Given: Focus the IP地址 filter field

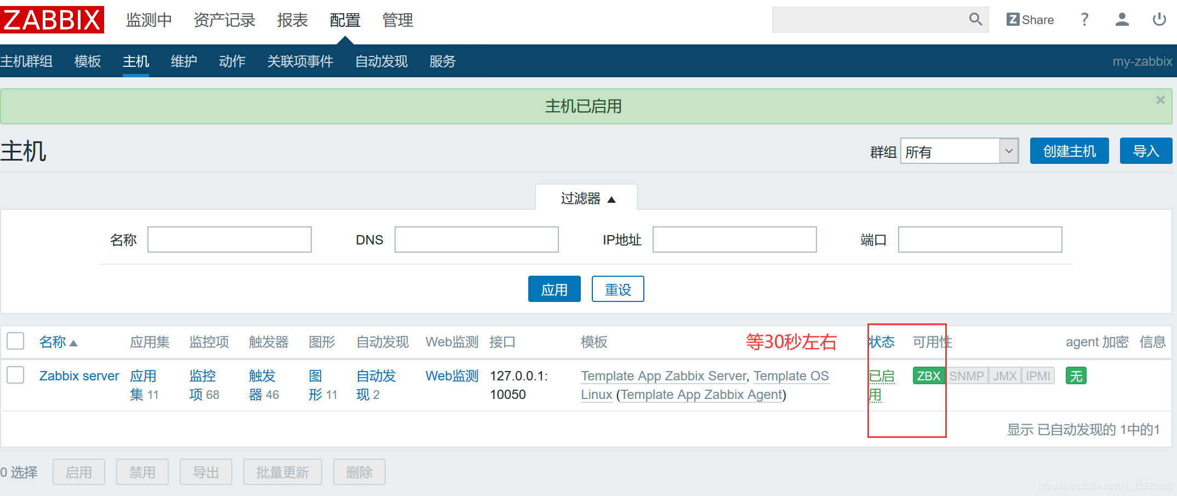Looking at the screenshot, I should pos(735,240).
